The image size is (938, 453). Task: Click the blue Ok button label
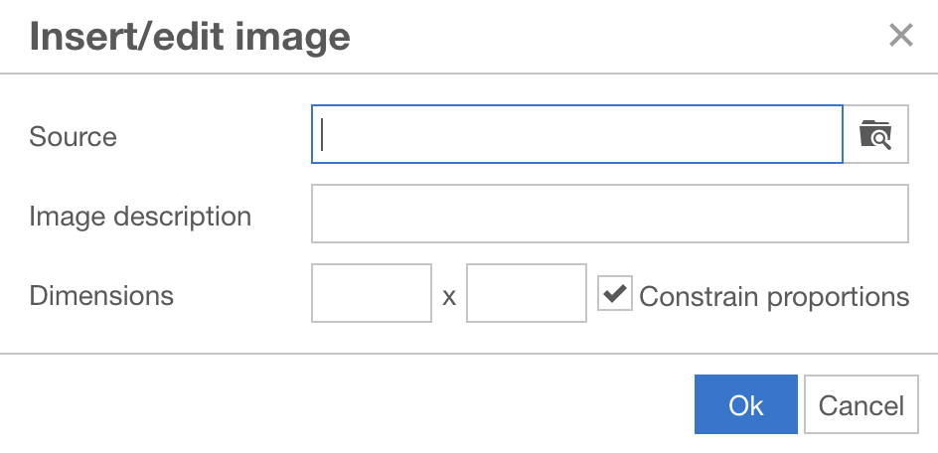click(746, 405)
